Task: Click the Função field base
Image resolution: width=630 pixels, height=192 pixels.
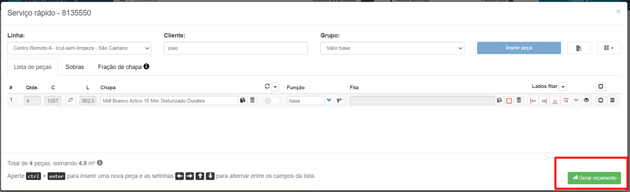Action: [x=305, y=101]
